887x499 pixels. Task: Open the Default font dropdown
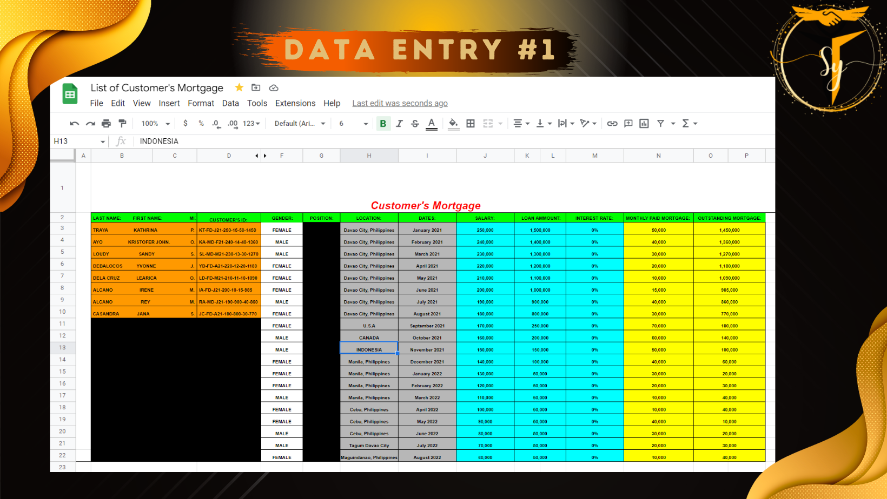tap(300, 124)
